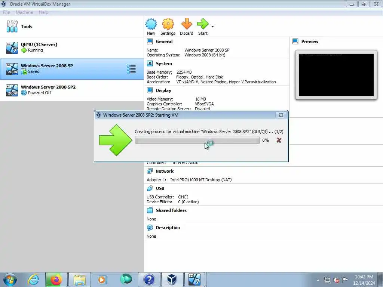Click the New virtual machine toolbar icon

[x=151, y=27]
